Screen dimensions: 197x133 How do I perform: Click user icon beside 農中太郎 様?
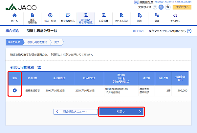pyautogui.click(x=136, y=2)
